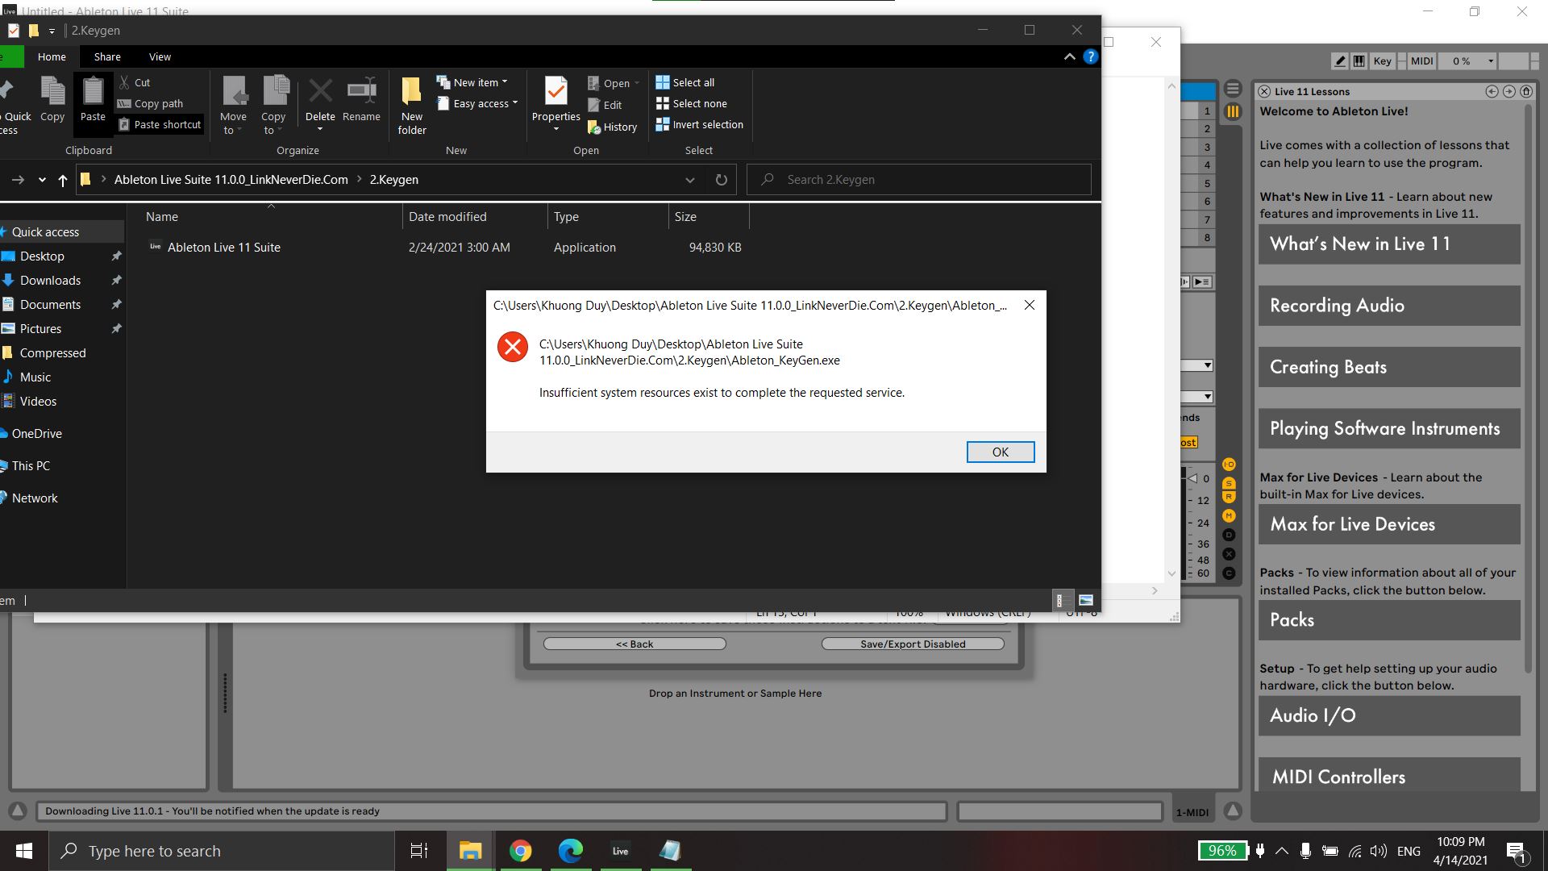Open Microsoft Edge from the taskbar

(x=571, y=851)
